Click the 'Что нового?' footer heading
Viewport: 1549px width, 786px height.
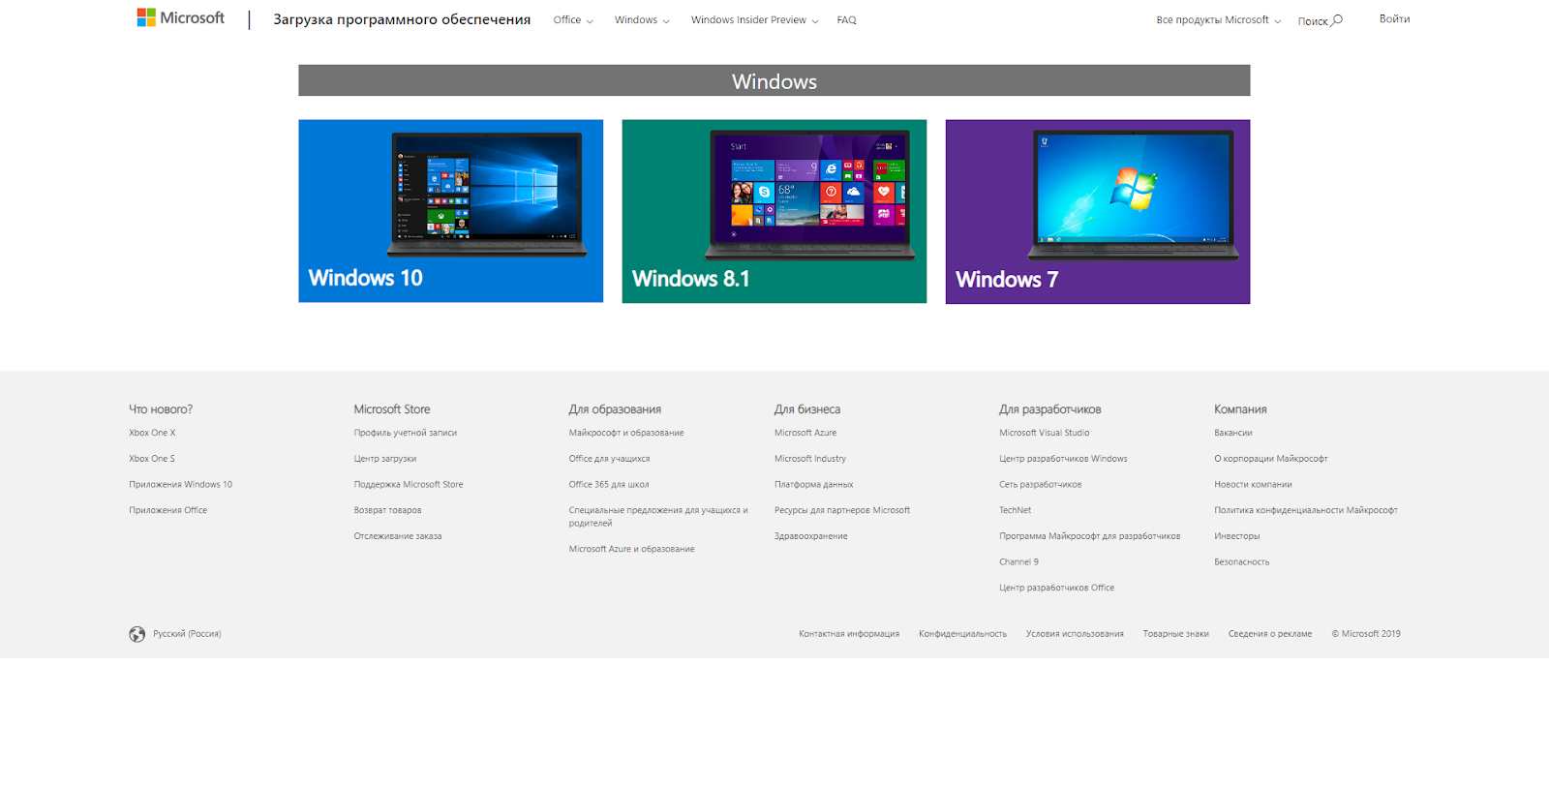(161, 409)
